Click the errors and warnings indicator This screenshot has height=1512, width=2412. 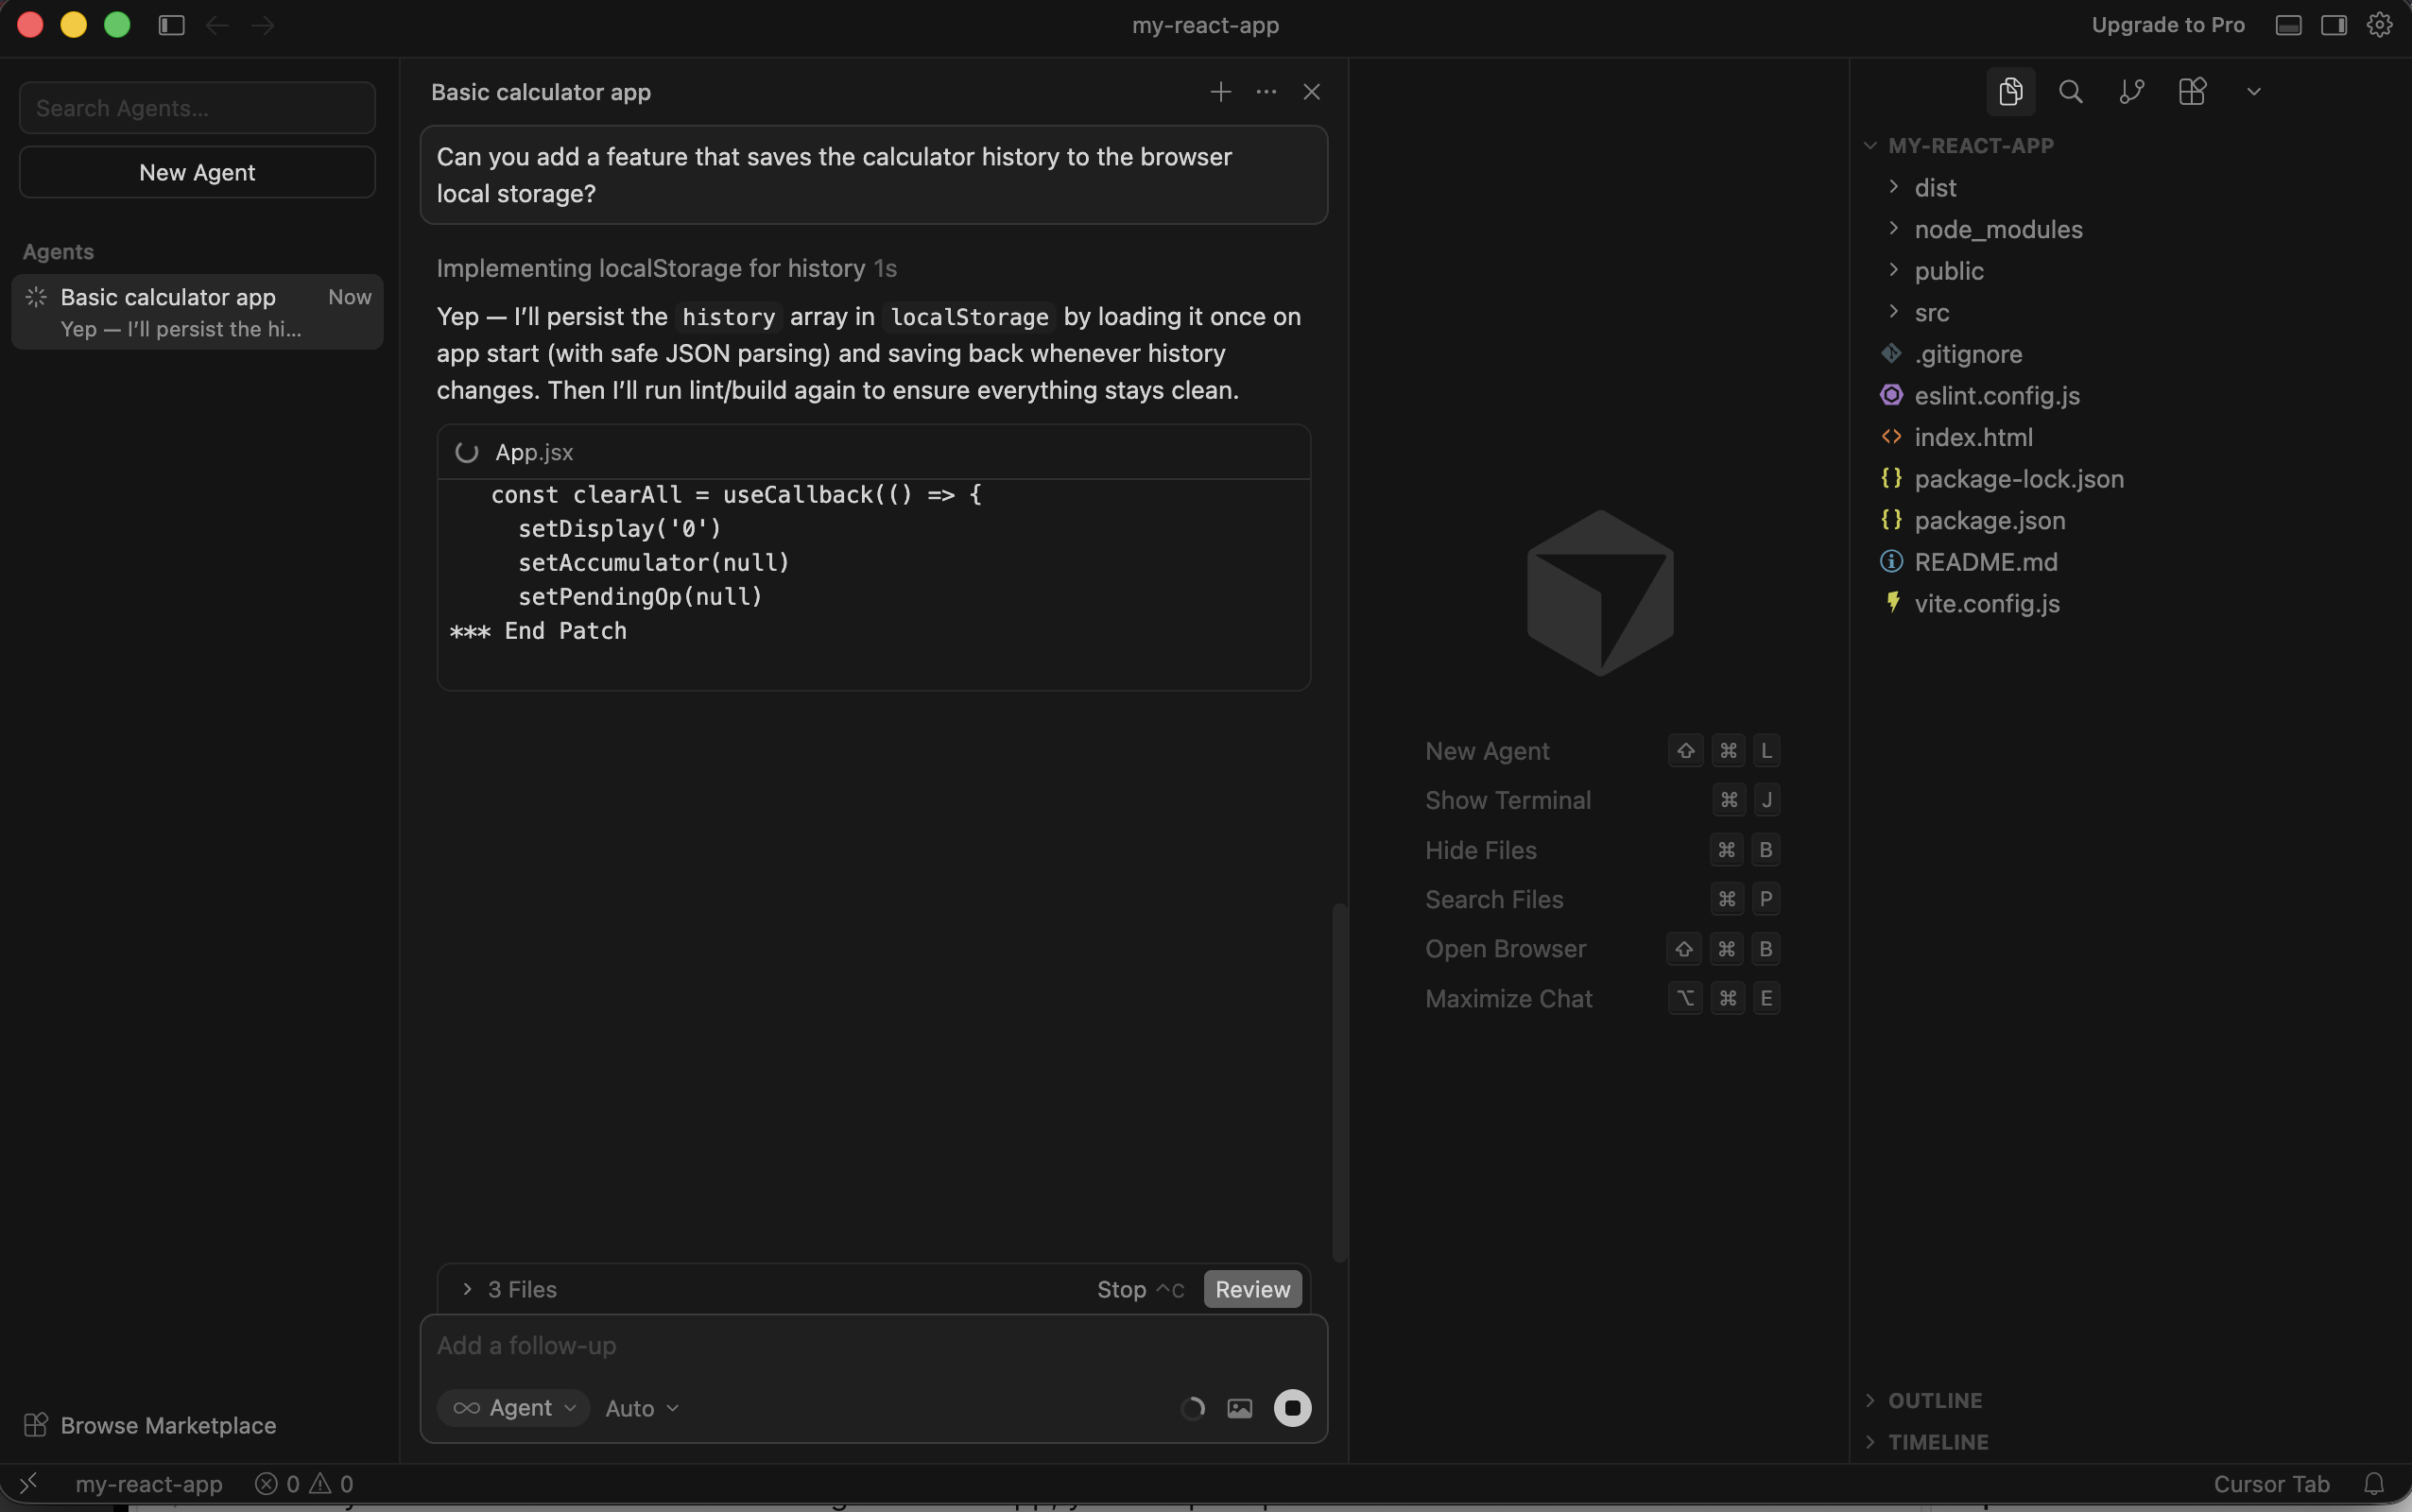pos(303,1483)
